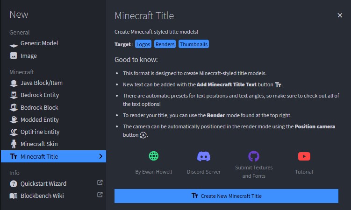Viewport: 351px width, 210px height.
Task: Choose the Image format entry
Action: point(29,56)
